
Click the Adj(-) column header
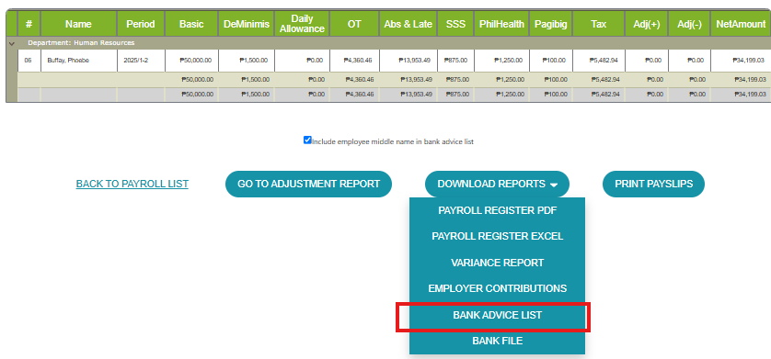689,24
